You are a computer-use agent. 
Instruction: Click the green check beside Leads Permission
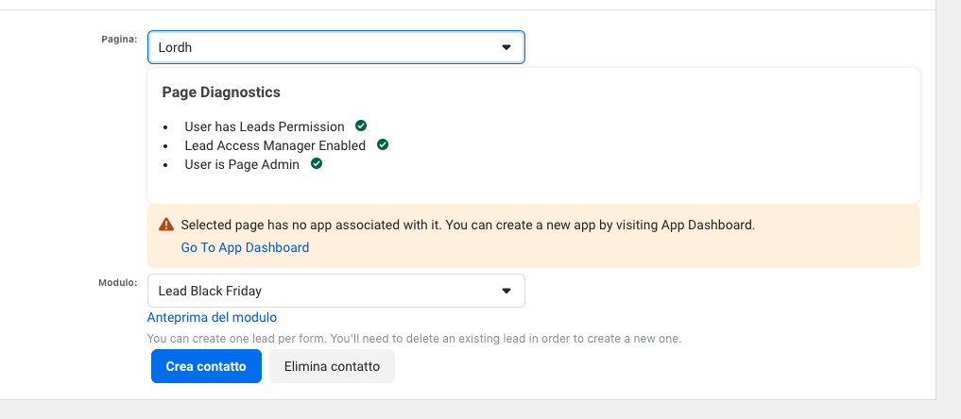[361, 126]
